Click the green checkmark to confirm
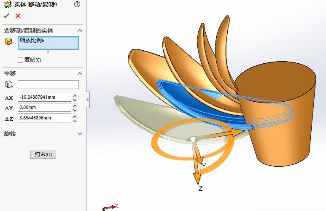Screen dimensions: 326x211 6,16
